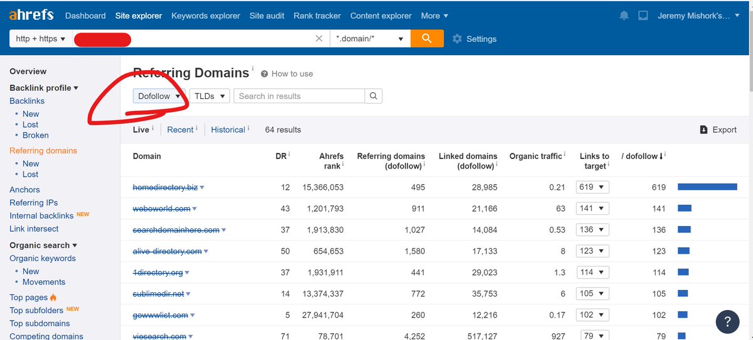Image resolution: width=753 pixels, height=340 pixels.
Task: Sort by the / dofollow column header
Action: click(643, 156)
